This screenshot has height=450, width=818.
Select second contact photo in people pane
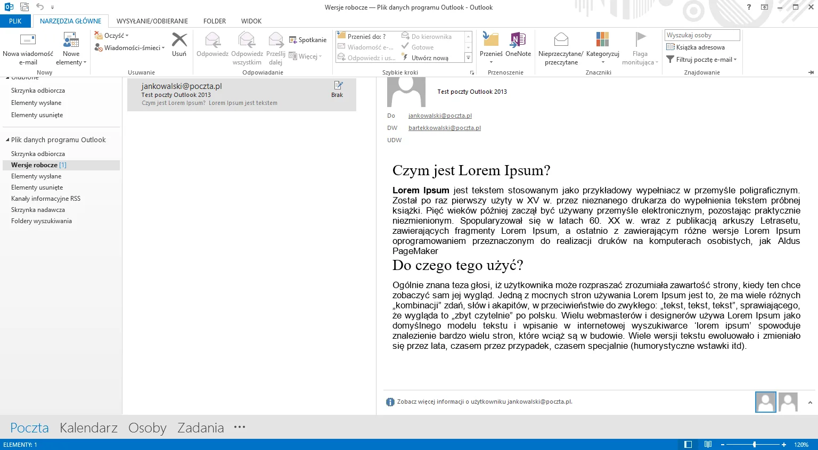point(788,402)
